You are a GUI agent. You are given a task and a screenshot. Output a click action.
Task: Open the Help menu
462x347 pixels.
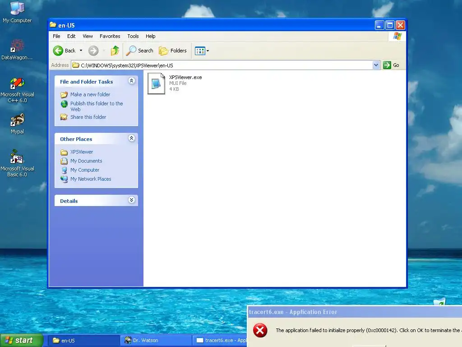point(151,36)
